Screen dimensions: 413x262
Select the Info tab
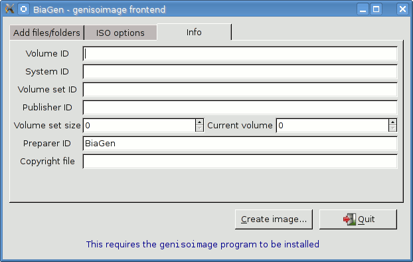point(194,32)
